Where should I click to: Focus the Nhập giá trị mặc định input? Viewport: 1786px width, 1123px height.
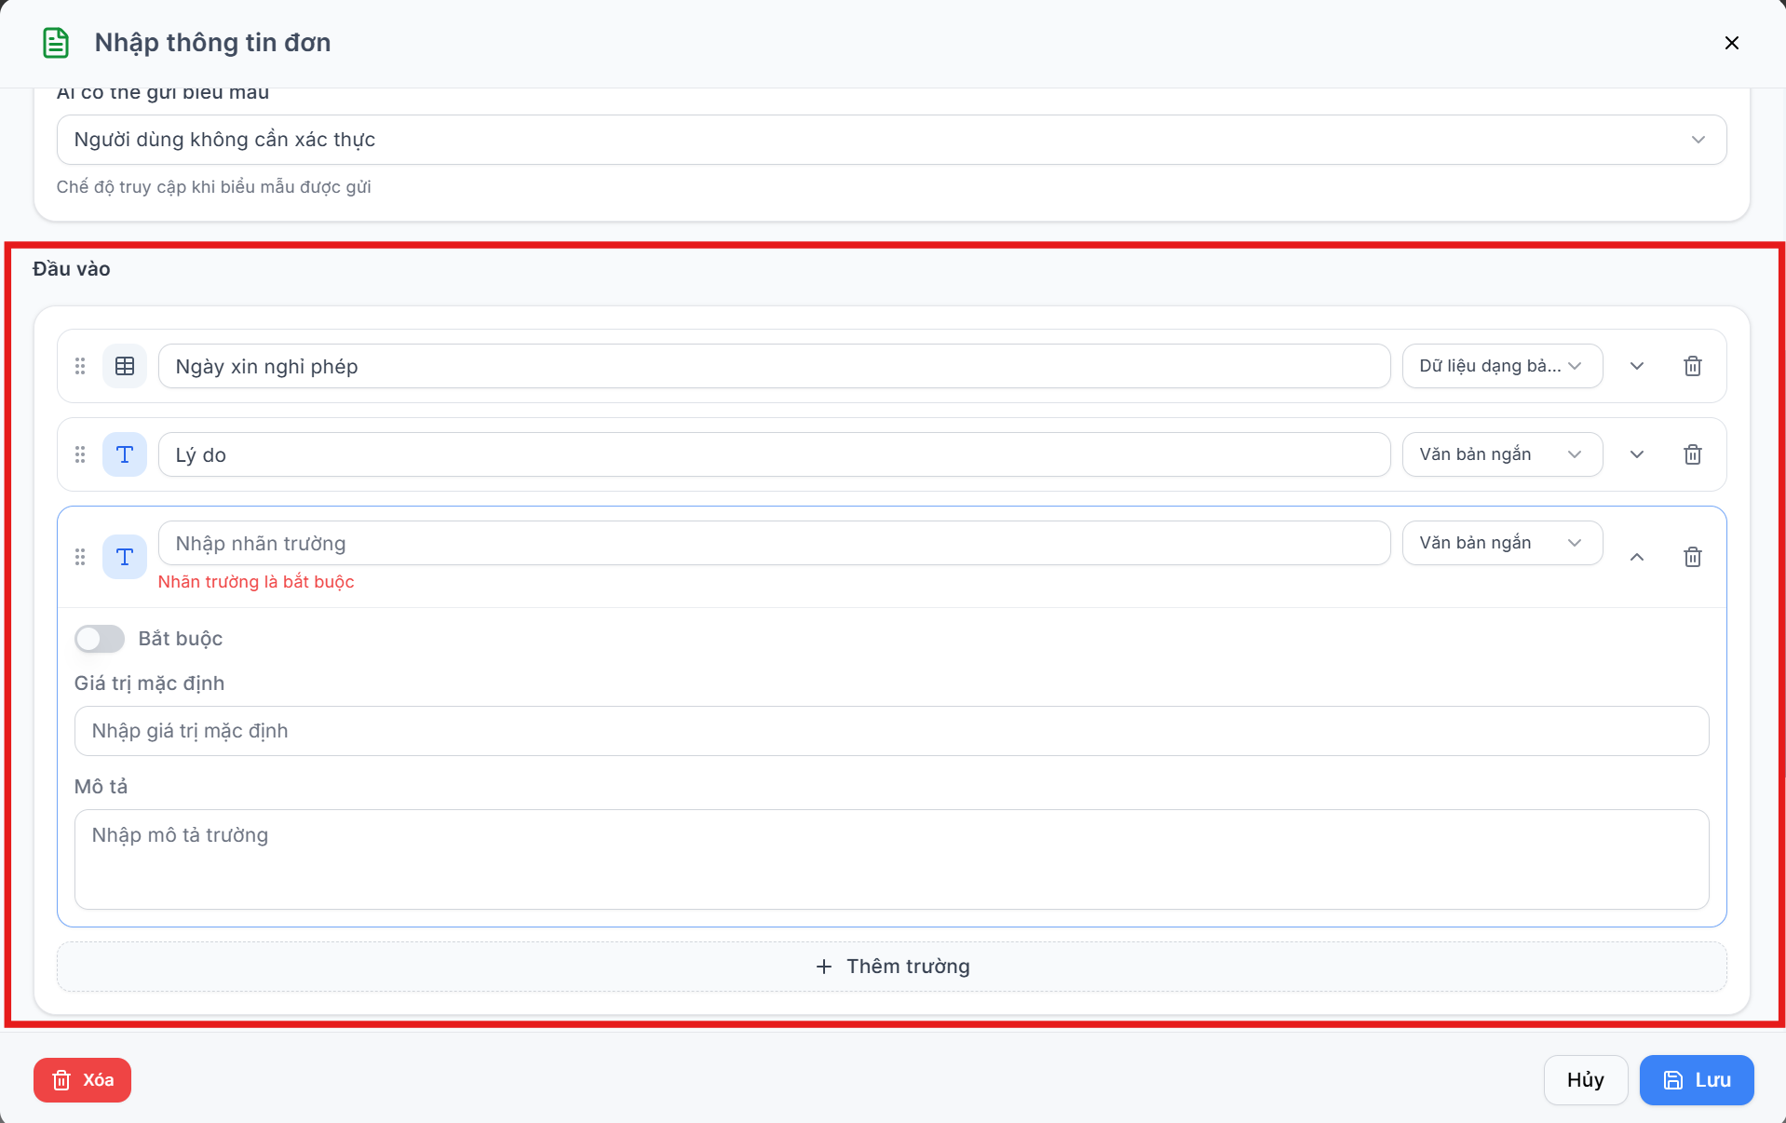pos(891,731)
